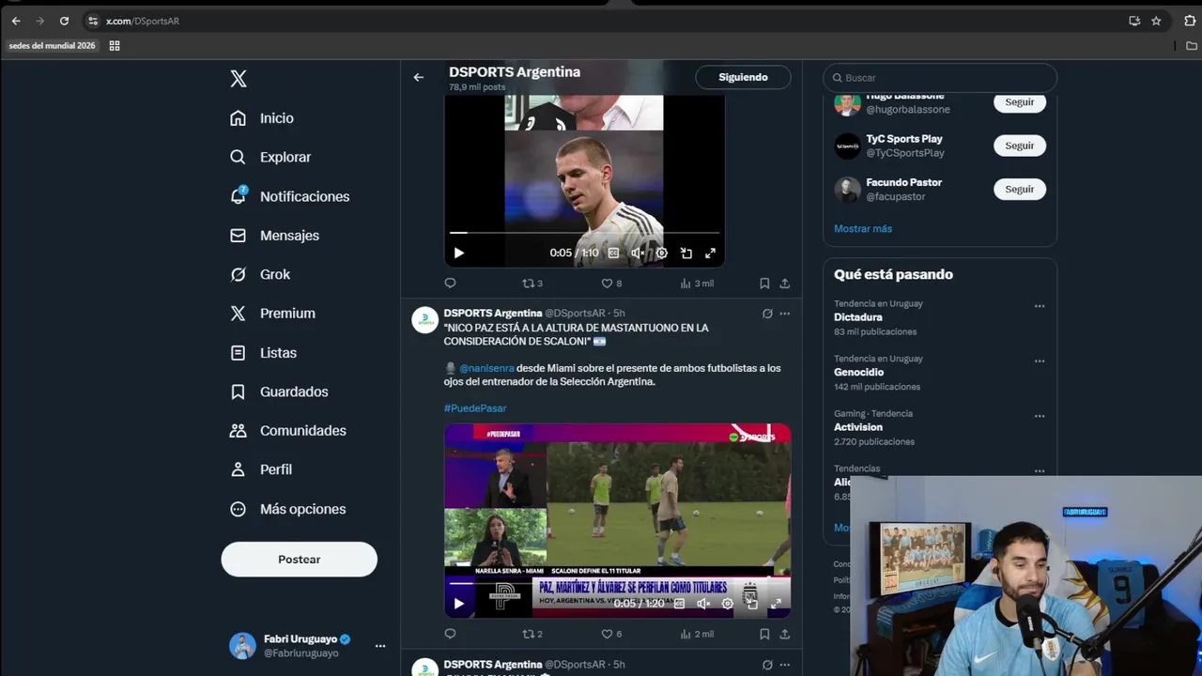Open the Activision trend
This screenshot has width=1202, height=676.
click(x=858, y=427)
